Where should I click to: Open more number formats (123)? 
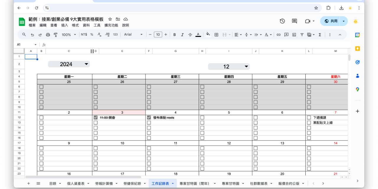(115, 35)
